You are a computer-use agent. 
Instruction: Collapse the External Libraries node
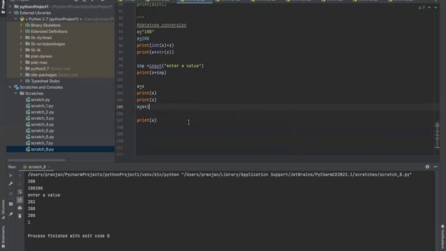click(10, 13)
